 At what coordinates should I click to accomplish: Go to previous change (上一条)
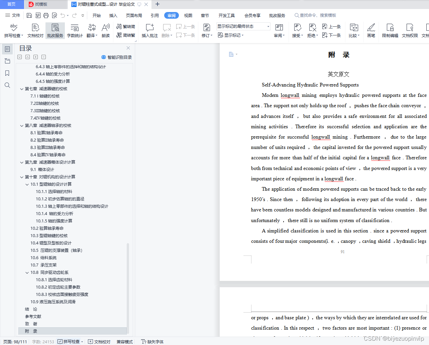331,26
